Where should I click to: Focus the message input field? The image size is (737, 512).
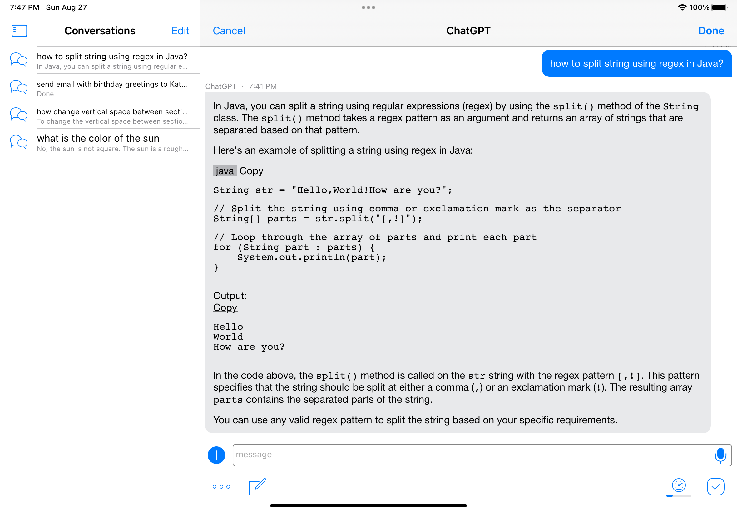(472, 455)
